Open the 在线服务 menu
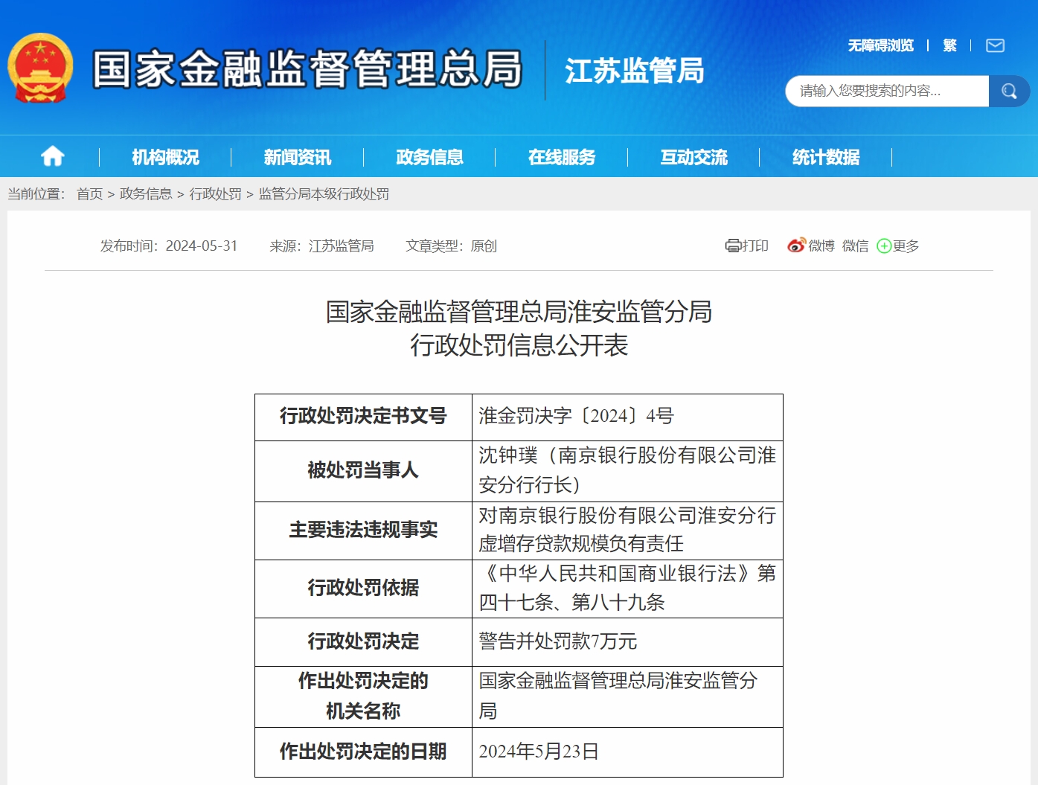 pyautogui.click(x=562, y=157)
